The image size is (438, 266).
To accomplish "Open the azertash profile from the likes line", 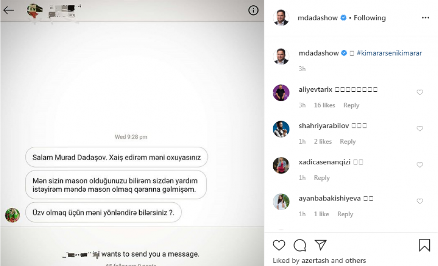I will (x=315, y=260).
